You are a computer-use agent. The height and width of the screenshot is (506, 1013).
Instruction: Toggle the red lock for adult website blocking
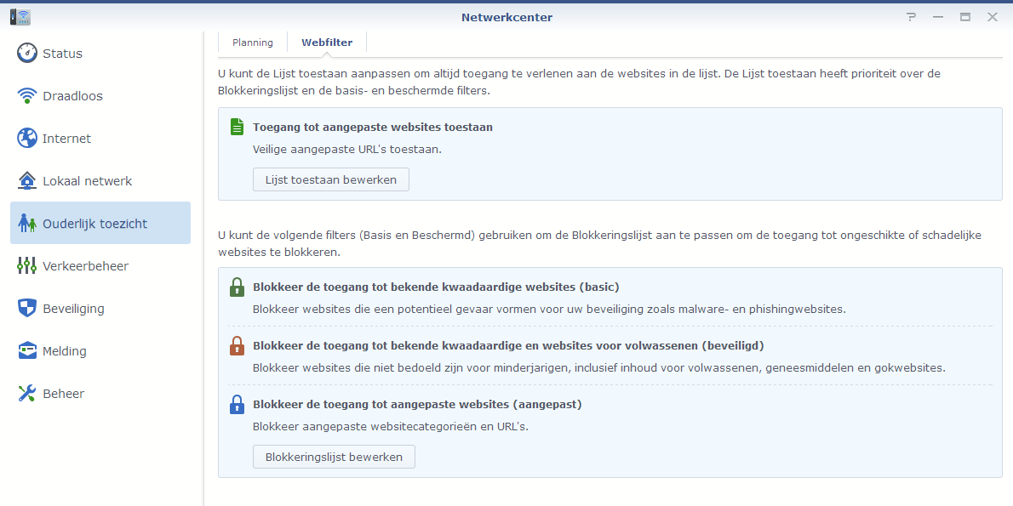pos(237,345)
